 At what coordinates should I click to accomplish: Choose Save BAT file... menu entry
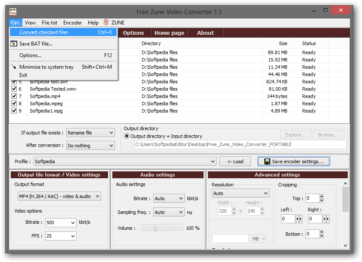tap(63, 43)
